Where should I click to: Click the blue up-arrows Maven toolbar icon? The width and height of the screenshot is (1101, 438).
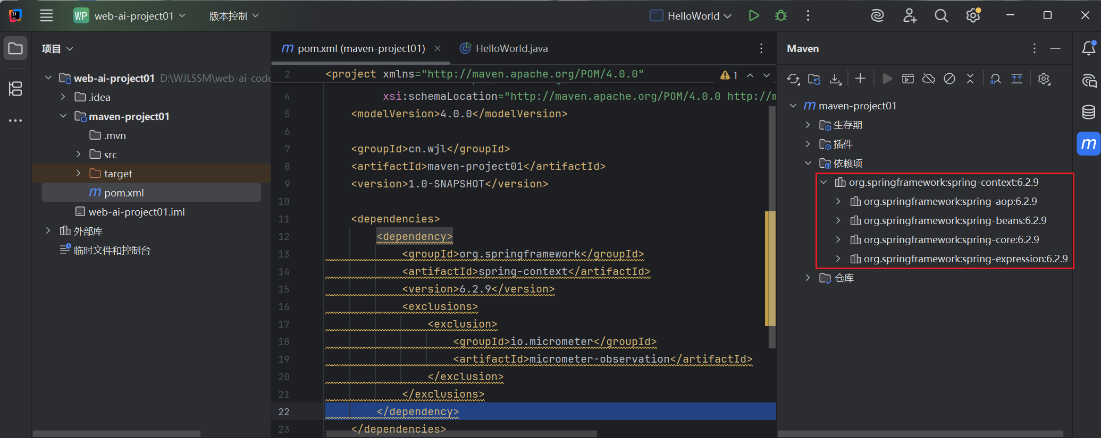point(1017,79)
